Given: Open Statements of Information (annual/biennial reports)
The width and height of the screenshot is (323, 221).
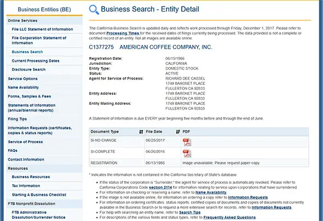Looking at the screenshot, I should point(32,107).
